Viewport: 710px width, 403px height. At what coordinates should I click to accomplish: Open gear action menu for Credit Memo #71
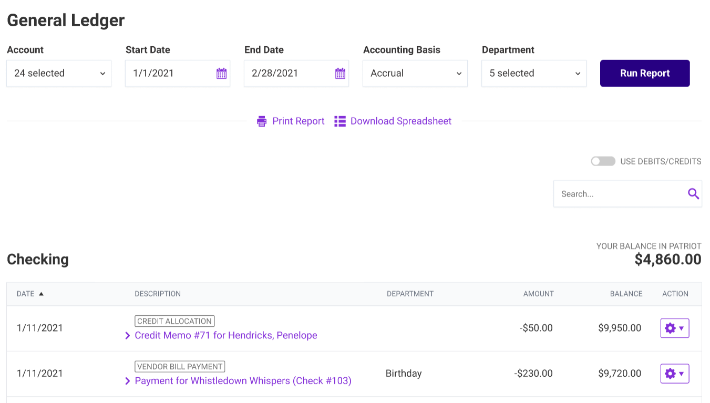click(675, 328)
